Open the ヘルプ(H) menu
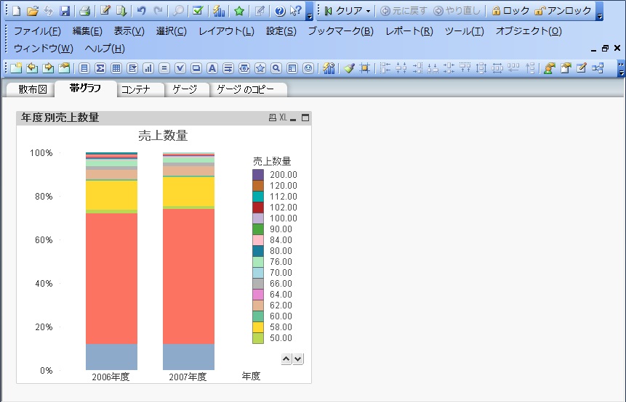The height and width of the screenshot is (402, 626). [x=105, y=49]
